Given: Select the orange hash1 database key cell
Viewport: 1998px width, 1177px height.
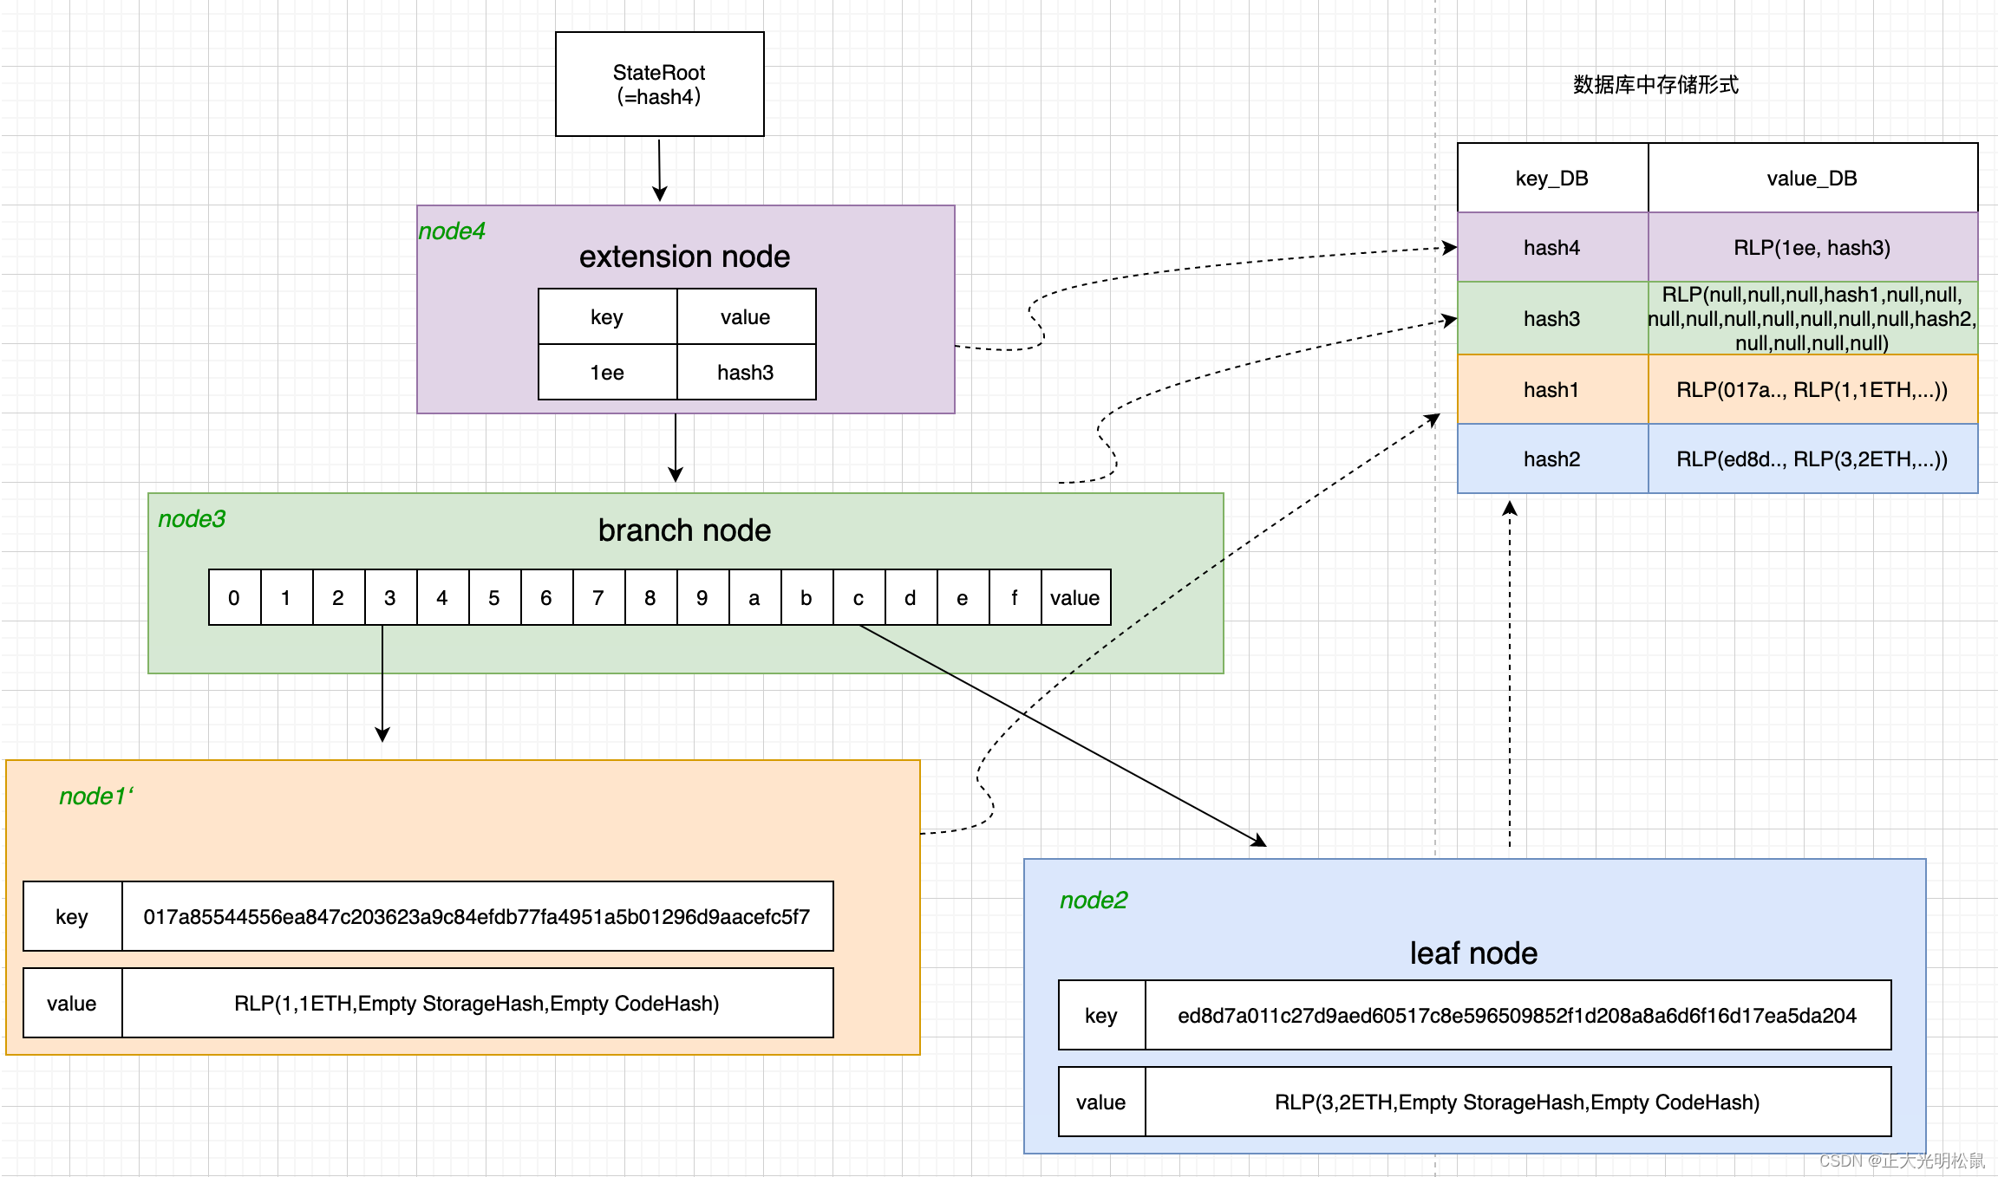Looking at the screenshot, I should (1551, 390).
